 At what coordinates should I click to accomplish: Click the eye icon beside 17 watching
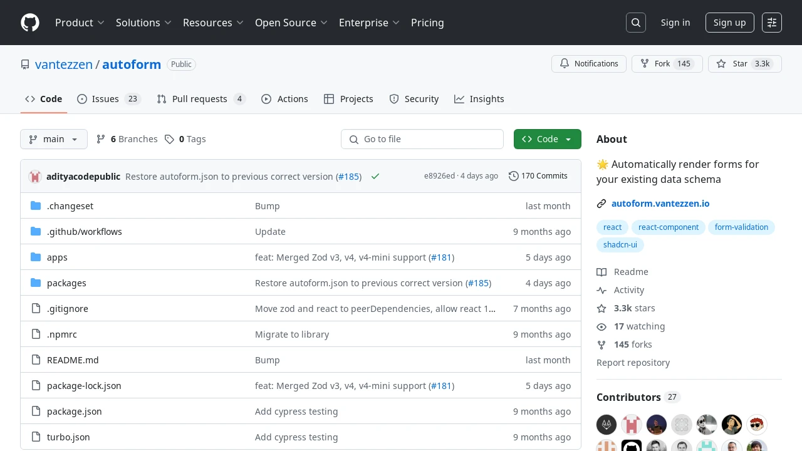601,326
